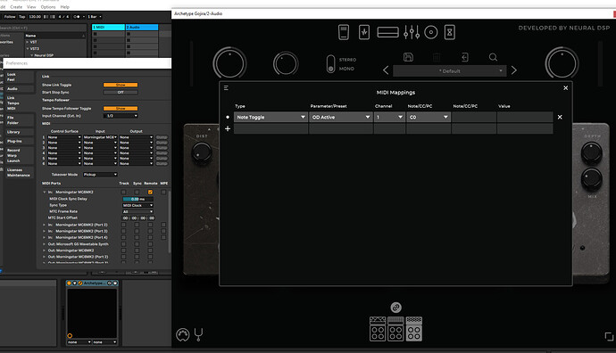This screenshot has height=353, width=616.
Task: Click the save preset floppy icon
Action: [x=408, y=57]
